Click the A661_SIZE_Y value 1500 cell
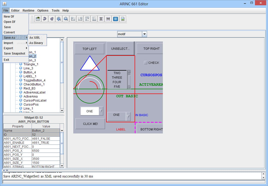Viewport: 268px width, 186px height. tap(46, 163)
